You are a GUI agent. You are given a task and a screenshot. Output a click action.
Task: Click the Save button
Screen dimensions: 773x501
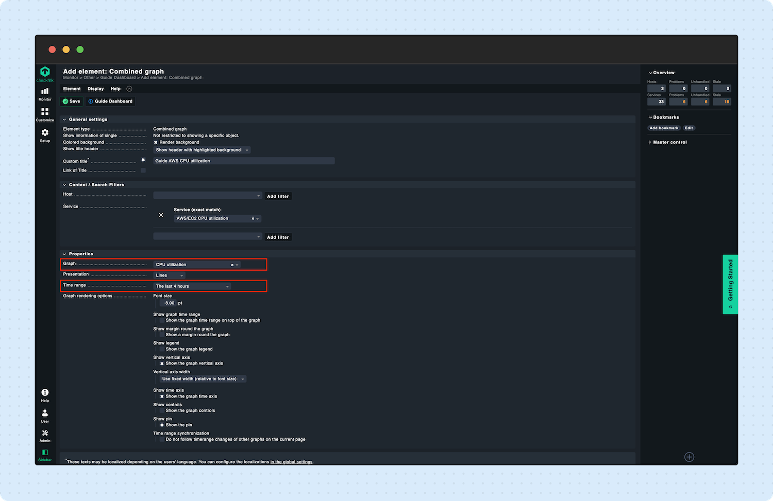click(x=72, y=101)
